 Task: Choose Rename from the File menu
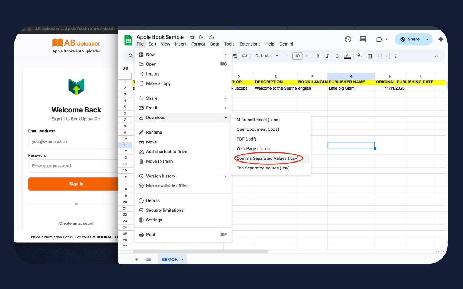coord(183,133)
